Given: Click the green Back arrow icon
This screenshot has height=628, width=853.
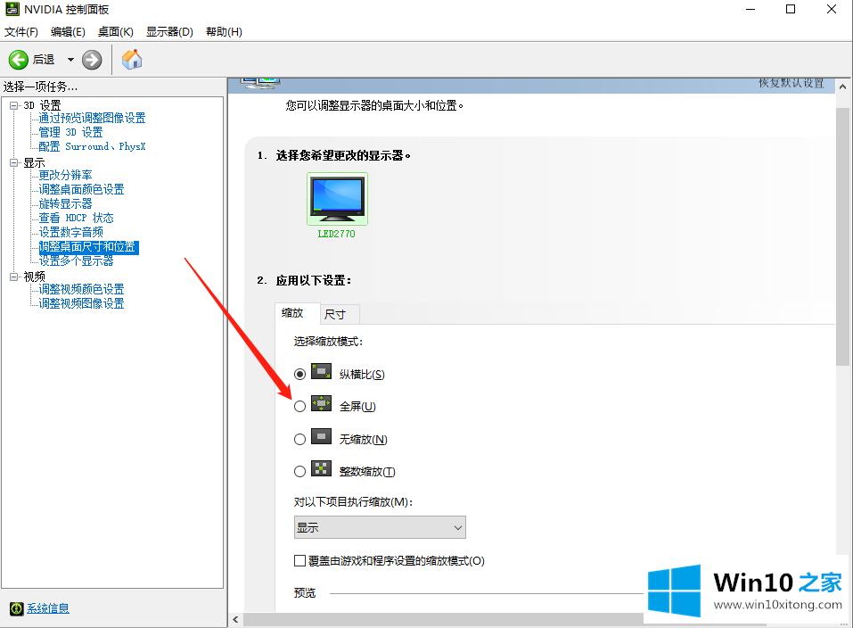Looking at the screenshot, I should coord(19,60).
